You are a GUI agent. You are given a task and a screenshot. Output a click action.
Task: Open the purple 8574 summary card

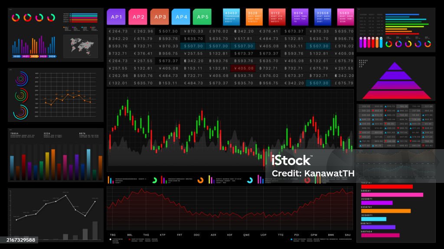click(x=300, y=17)
